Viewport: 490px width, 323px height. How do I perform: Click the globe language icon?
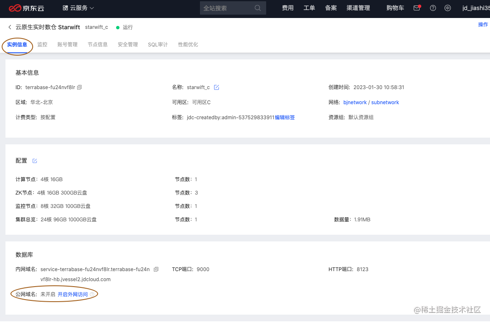pos(448,8)
